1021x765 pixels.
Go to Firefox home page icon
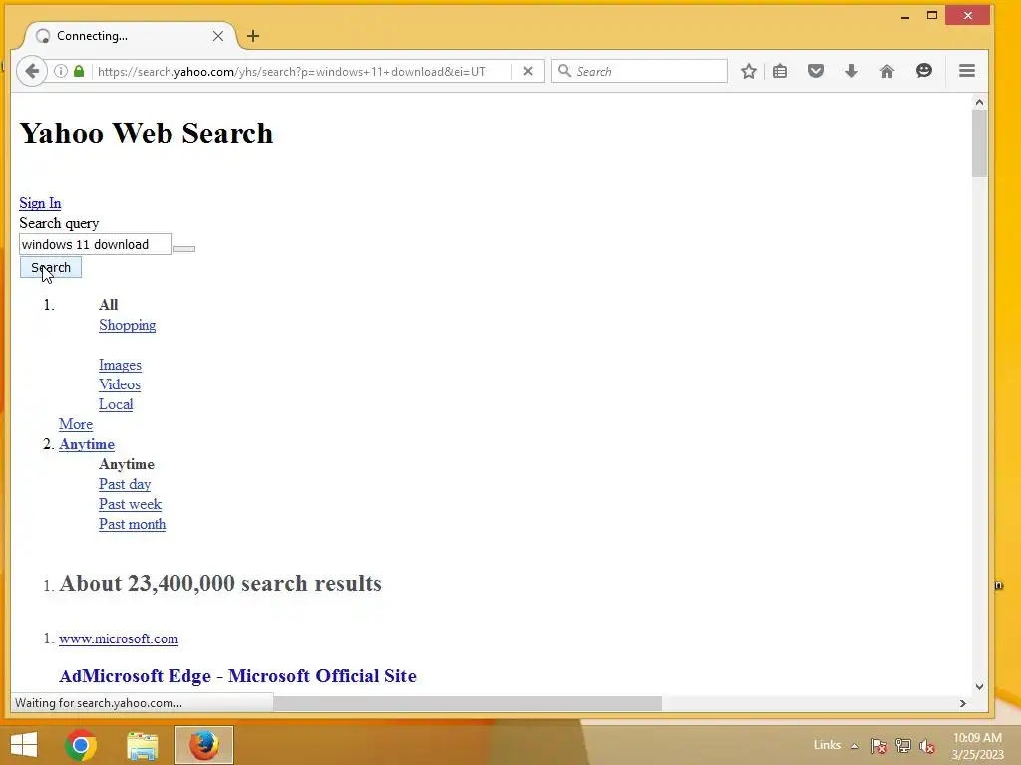point(886,71)
